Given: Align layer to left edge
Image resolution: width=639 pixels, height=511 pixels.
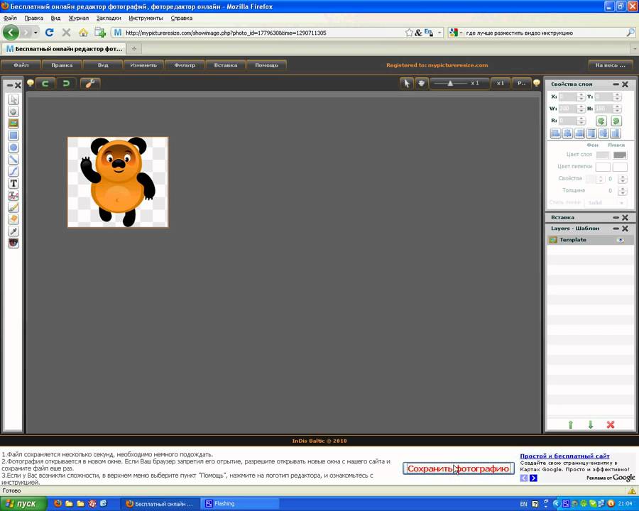Looking at the screenshot, I should tap(555, 133).
